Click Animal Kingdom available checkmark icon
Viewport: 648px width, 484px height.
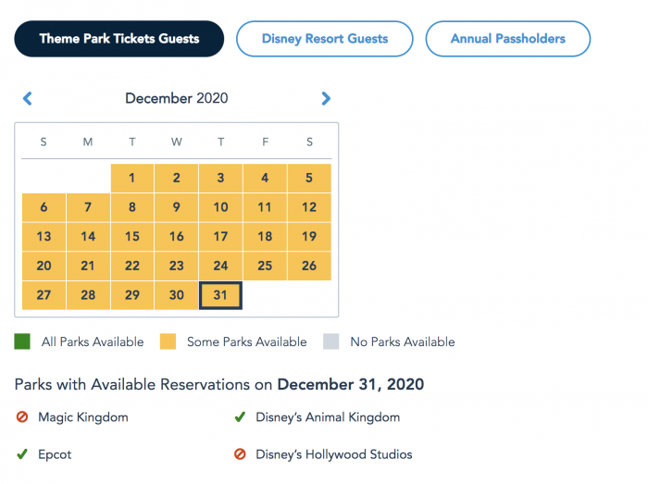point(240,417)
